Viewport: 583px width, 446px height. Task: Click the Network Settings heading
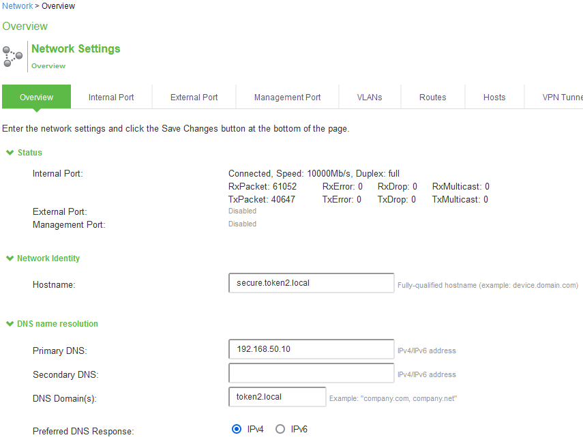(76, 48)
